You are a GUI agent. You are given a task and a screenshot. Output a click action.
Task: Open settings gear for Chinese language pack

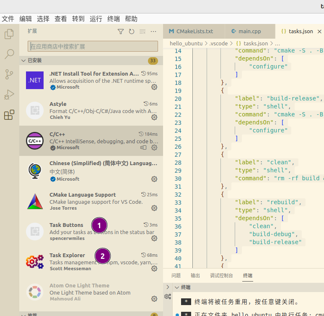(154, 179)
